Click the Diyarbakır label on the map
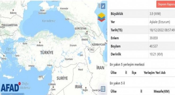The height and width of the screenshot is (95, 175). pos(69,59)
